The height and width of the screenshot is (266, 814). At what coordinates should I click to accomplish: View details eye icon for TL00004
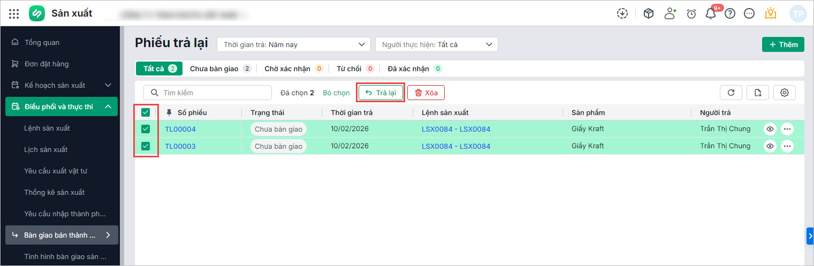pyautogui.click(x=770, y=129)
